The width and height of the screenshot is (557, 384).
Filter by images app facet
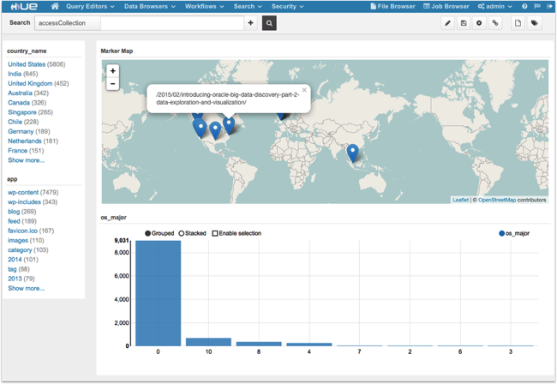point(18,241)
